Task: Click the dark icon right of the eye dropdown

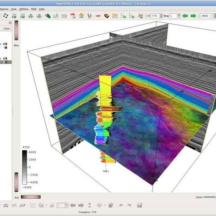Action: click(x=111, y=205)
